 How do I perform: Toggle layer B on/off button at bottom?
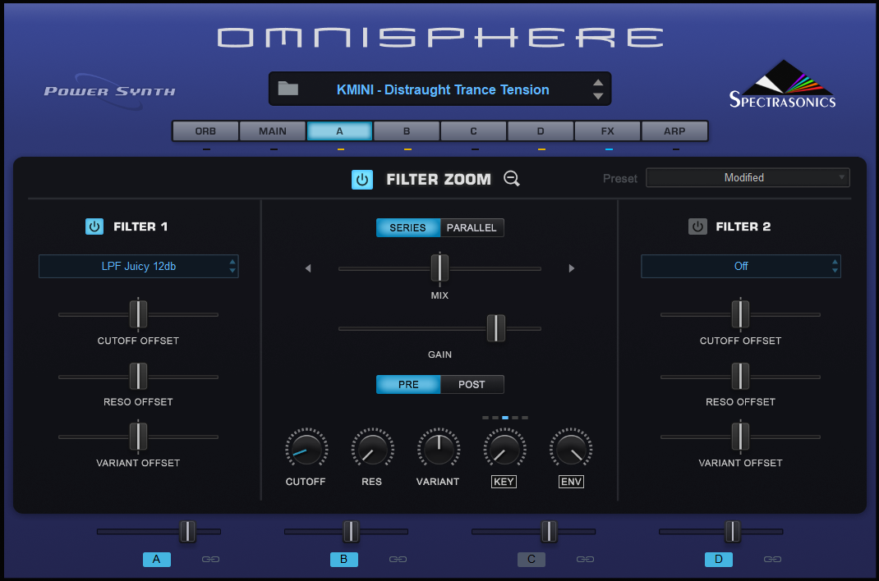[344, 559]
